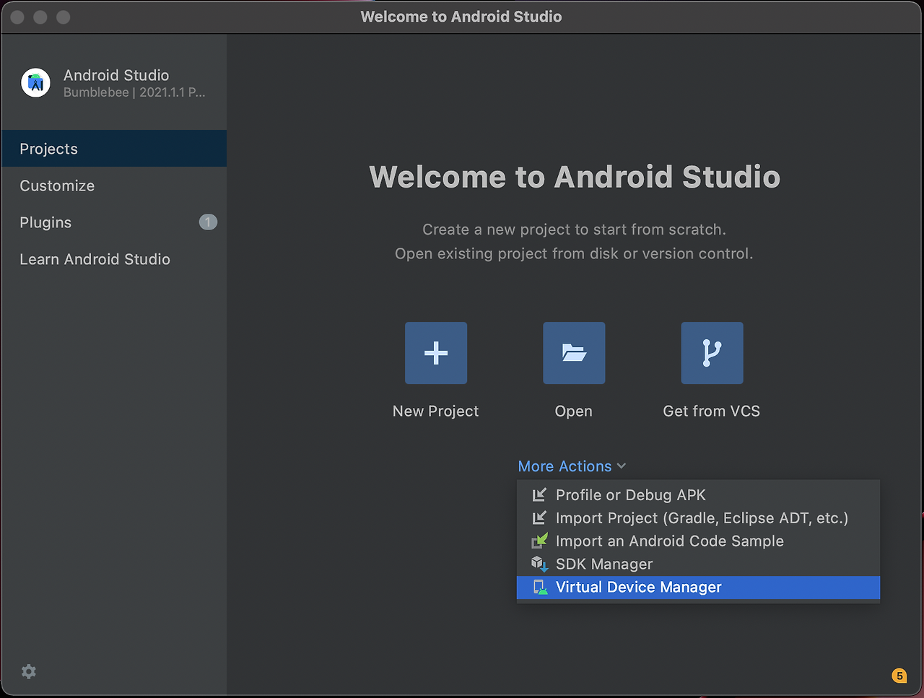924x698 pixels.
Task: Click the Profile or Debug APK icon
Action: point(539,494)
